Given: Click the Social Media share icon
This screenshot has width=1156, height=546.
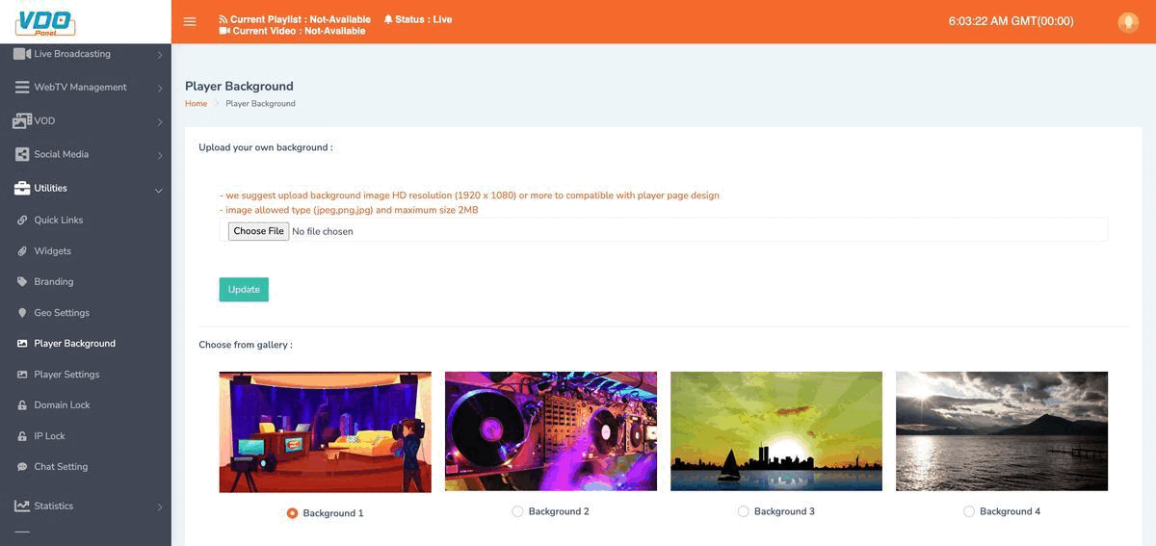Looking at the screenshot, I should 22,154.
